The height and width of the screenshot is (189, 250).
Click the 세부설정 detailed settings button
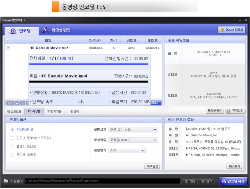pyautogui.click(x=152, y=166)
